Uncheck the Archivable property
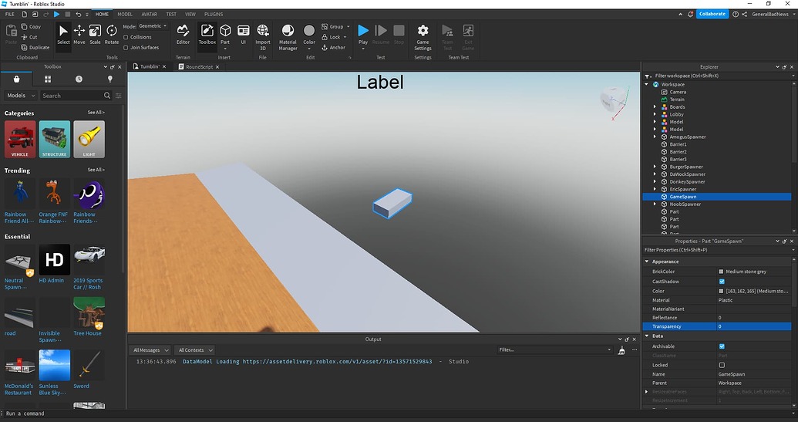Image resolution: width=798 pixels, height=422 pixels. (722, 346)
